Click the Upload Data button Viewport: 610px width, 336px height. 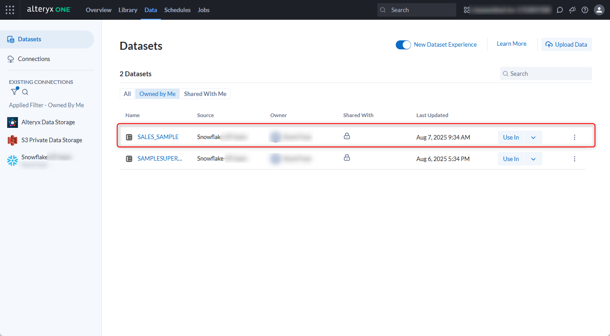point(567,44)
